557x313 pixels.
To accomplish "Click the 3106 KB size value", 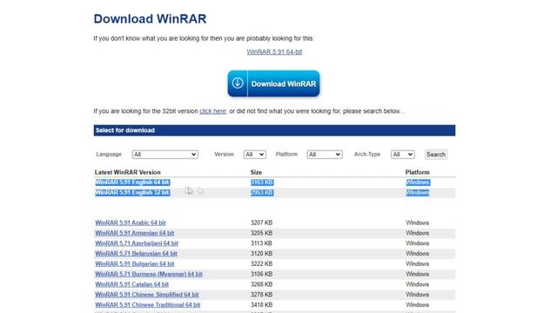I will 261,275.
